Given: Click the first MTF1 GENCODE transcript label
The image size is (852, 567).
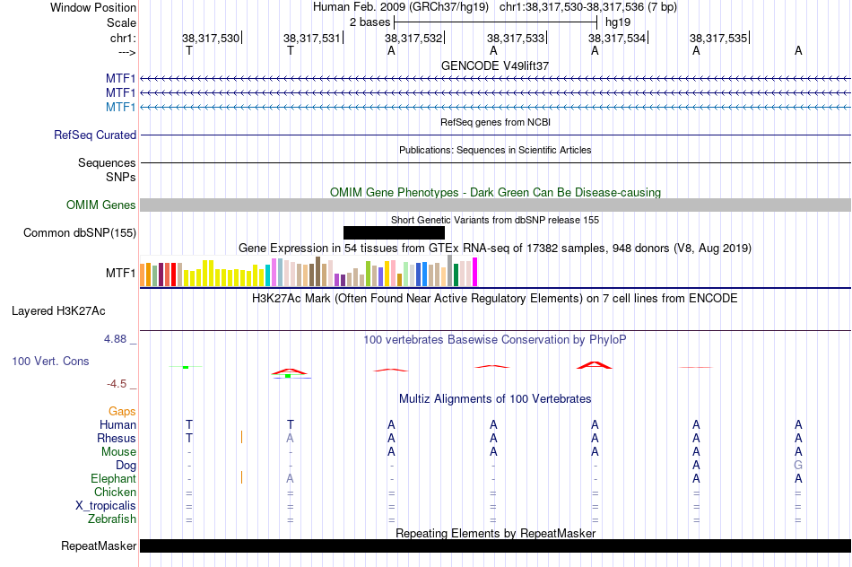Looking at the screenshot, I should 121,78.
